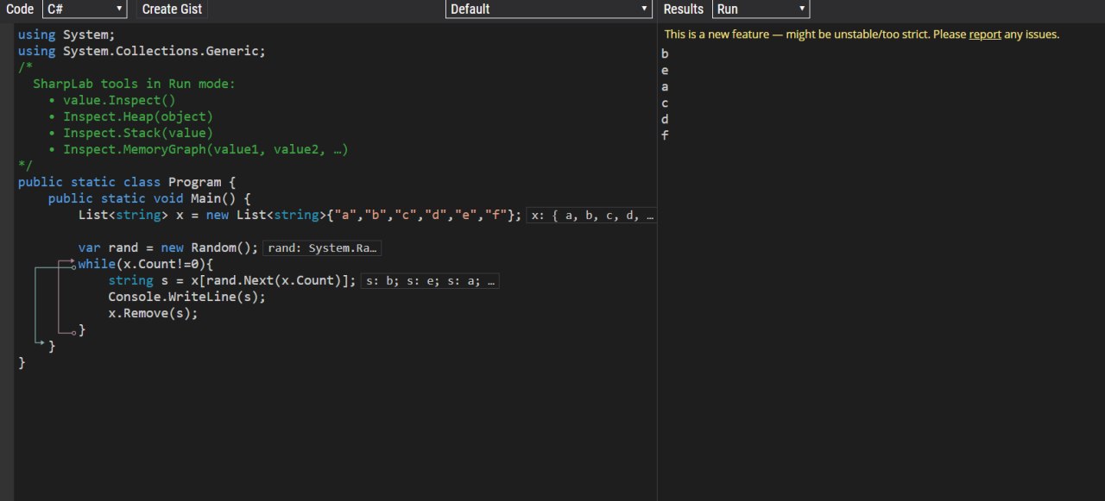Click the rand inline value tag
The width and height of the screenshot is (1105, 501).
pyautogui.click(x=322, y=248)
